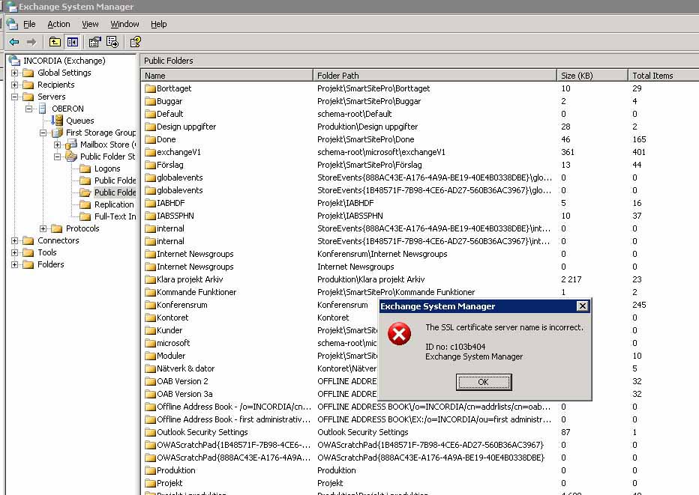Open the Window menu

124,24
